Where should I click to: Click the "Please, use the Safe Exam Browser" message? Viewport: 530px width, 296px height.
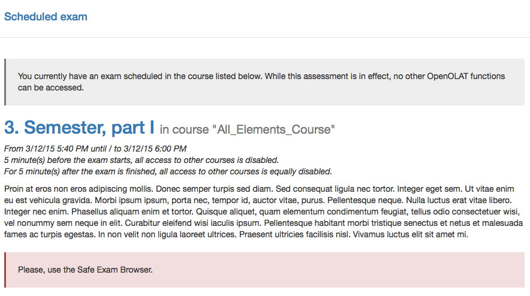tap(85, 270)
